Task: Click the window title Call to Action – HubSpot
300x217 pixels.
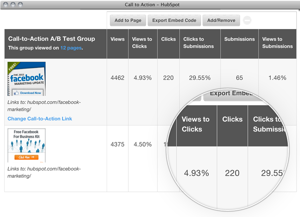Action: 152,5
